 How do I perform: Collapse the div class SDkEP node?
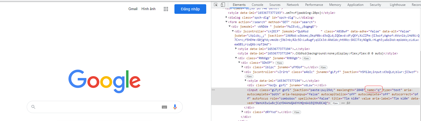point(239,62)
